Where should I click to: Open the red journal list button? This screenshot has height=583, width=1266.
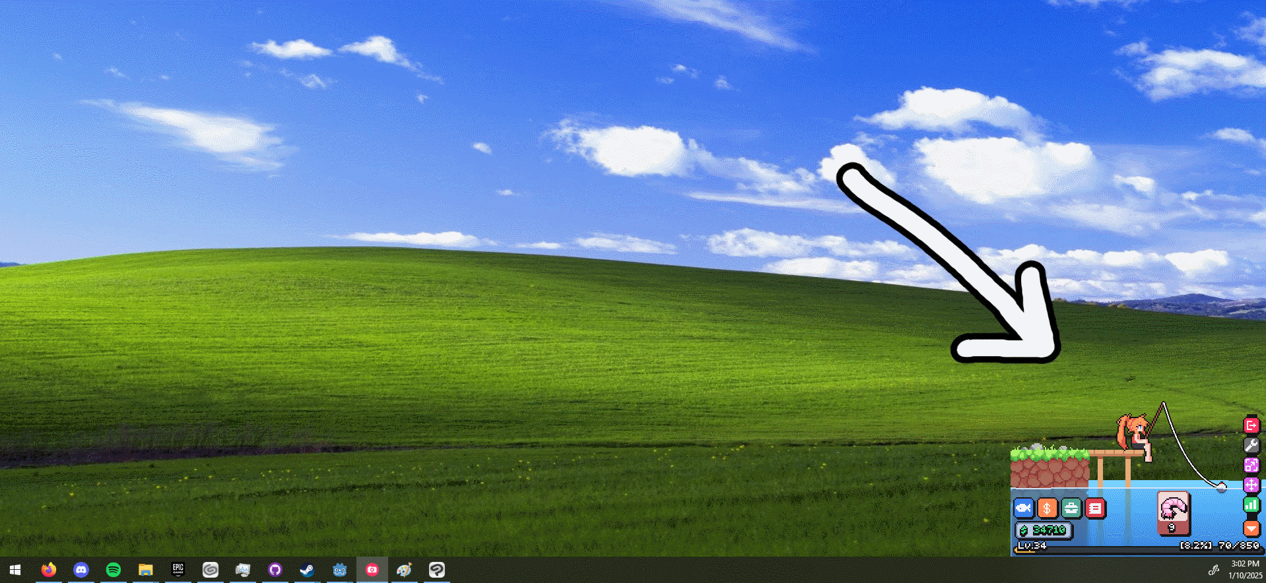(x=1095, y=508)
